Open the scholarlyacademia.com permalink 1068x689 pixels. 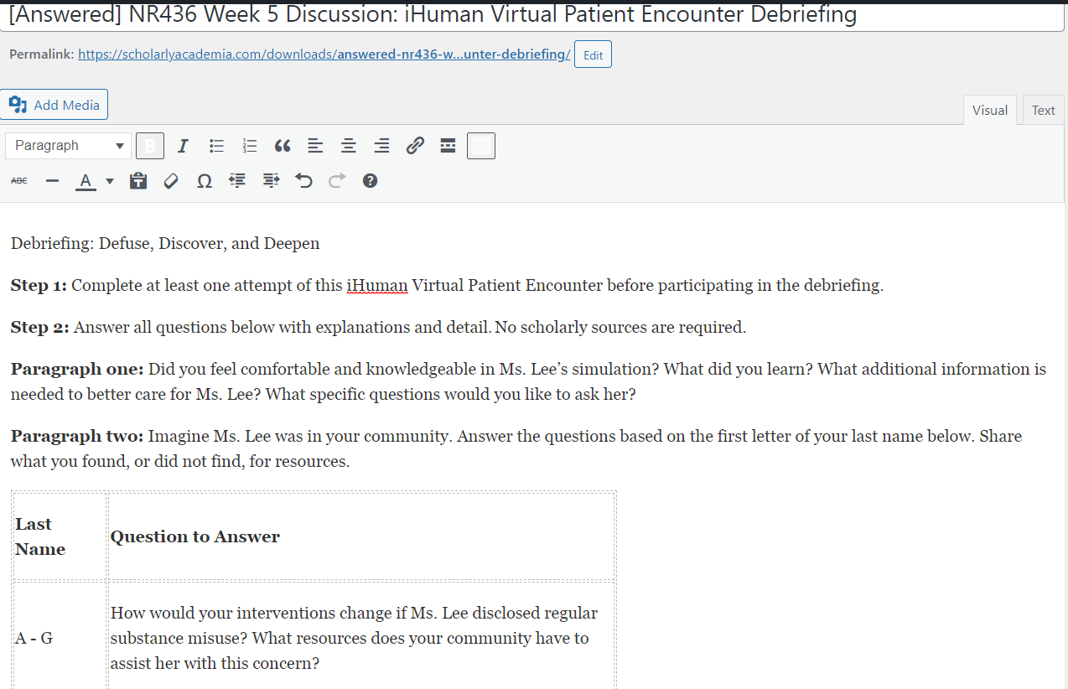[324, 54]
